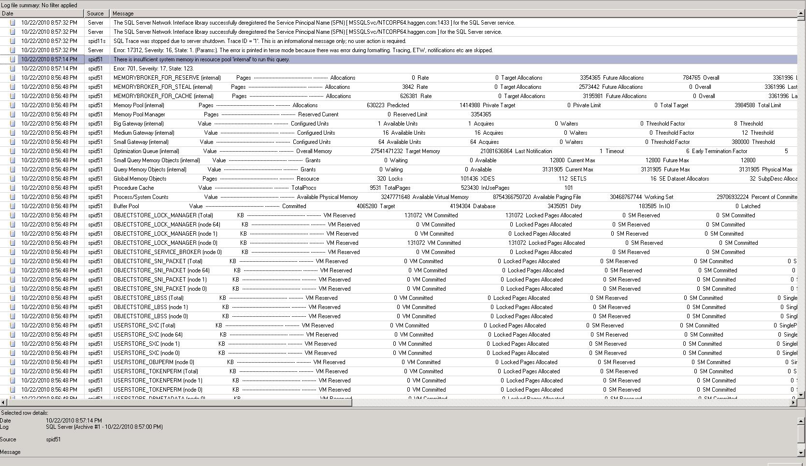This screenshot has height=466, width=806.
Task: Click the icon on the insufficient system memory row
Action: [13, 59]
